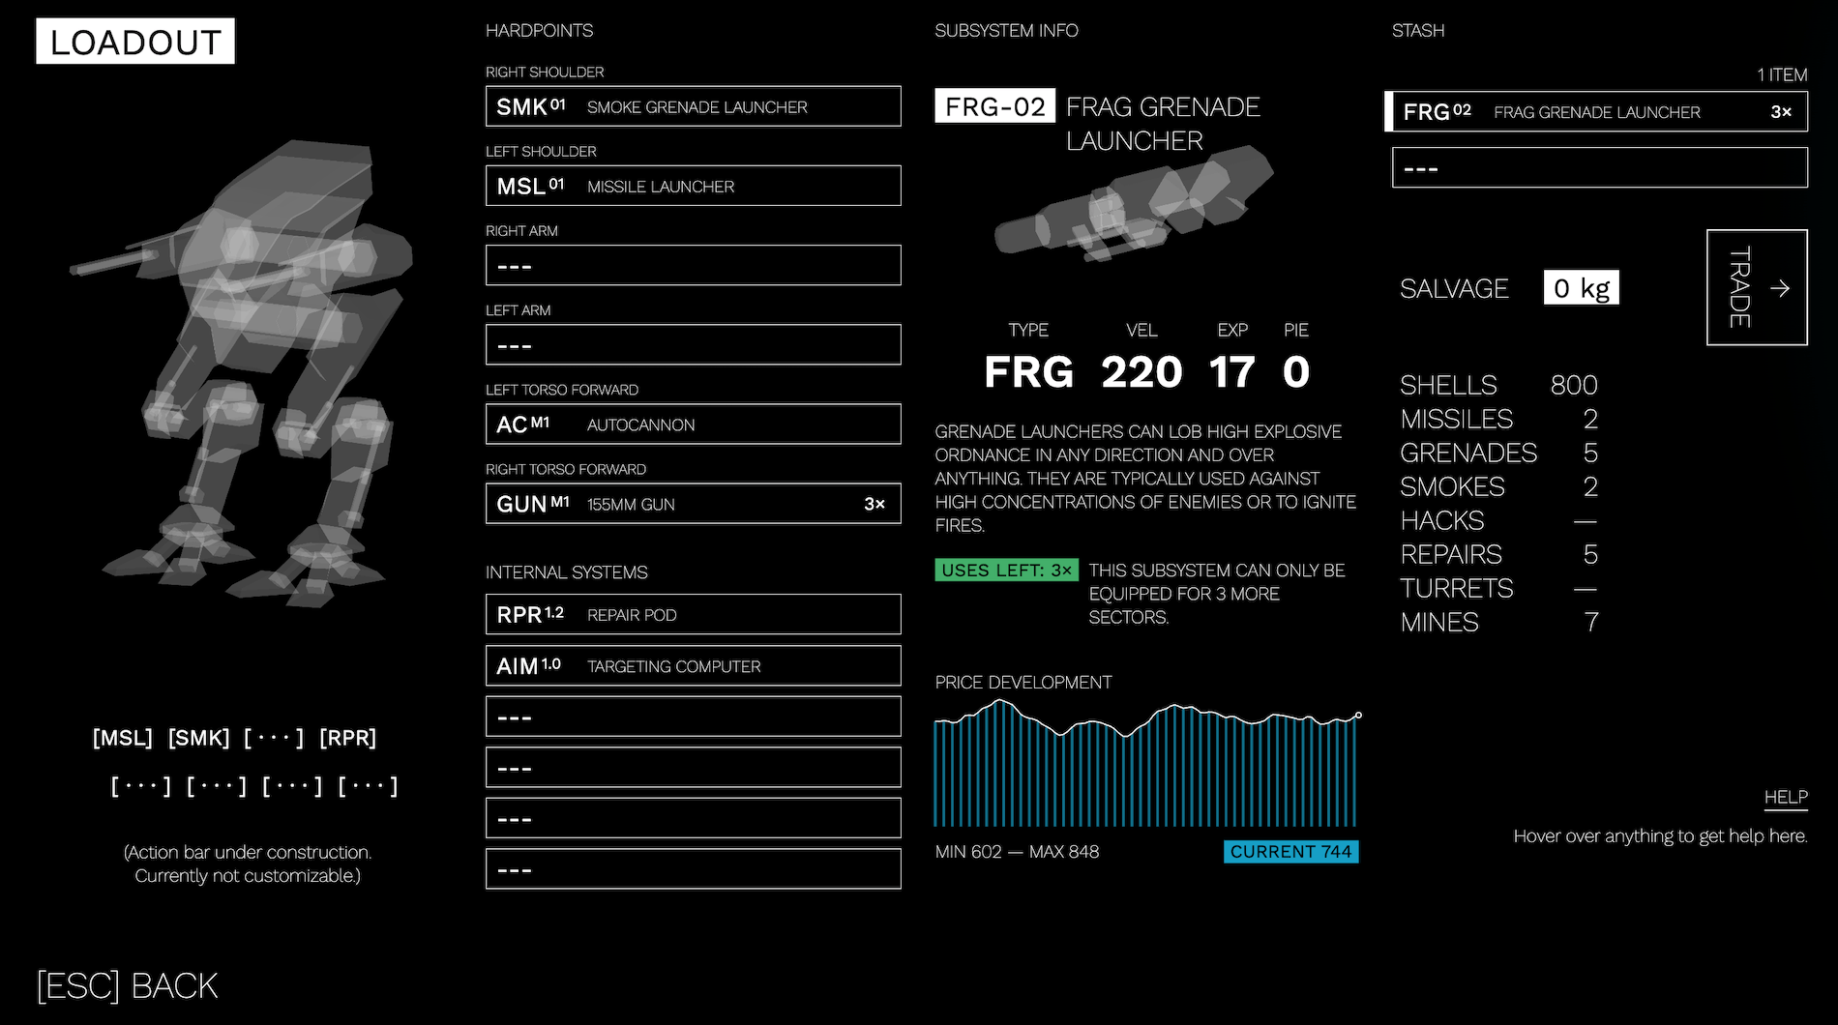Select [RPR] in the action bar
The height and width of the screenshot is (1025, 1838).
347,738
